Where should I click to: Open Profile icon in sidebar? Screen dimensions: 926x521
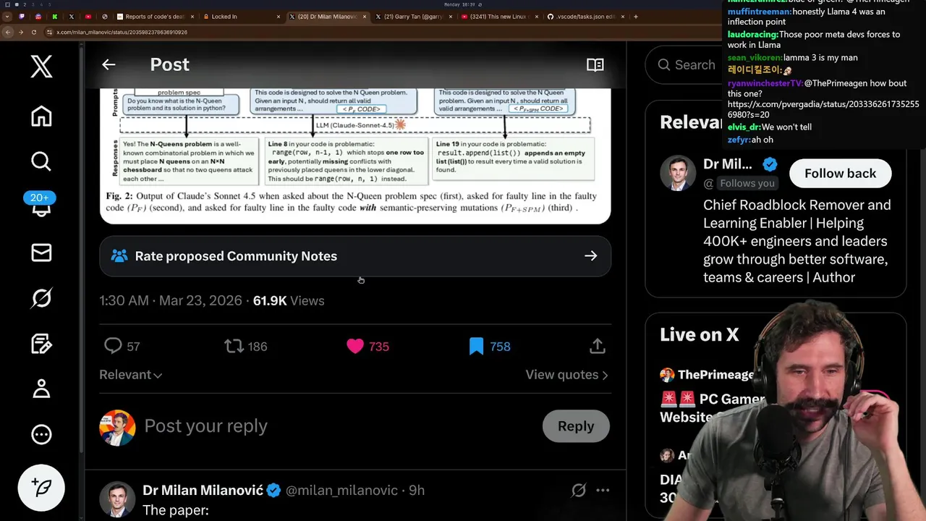pos(41,389)
